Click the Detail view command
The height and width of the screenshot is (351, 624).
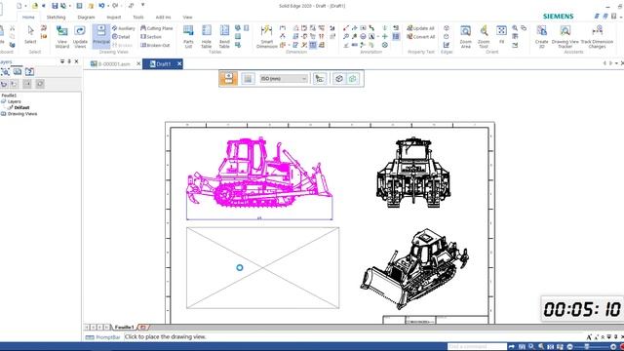pos(121,37)
